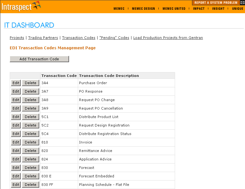
Task: Open IMPACT navigation item
Action: point(199,8)
